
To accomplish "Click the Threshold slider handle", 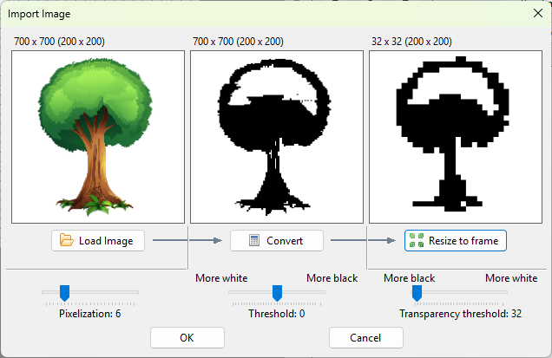I will point(278,293).
